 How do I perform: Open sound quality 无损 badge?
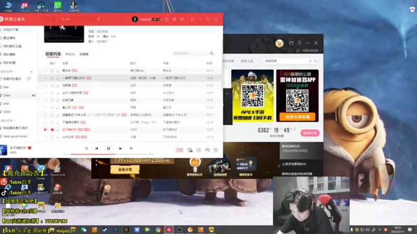click(x=179, y=150)
